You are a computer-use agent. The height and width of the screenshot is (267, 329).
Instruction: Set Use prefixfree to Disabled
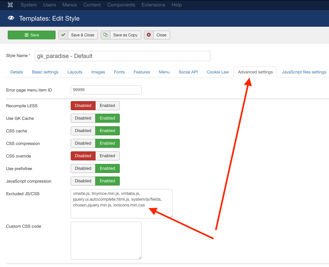83,168
